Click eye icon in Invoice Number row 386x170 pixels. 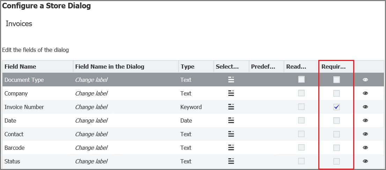click(x=365, y=107)
